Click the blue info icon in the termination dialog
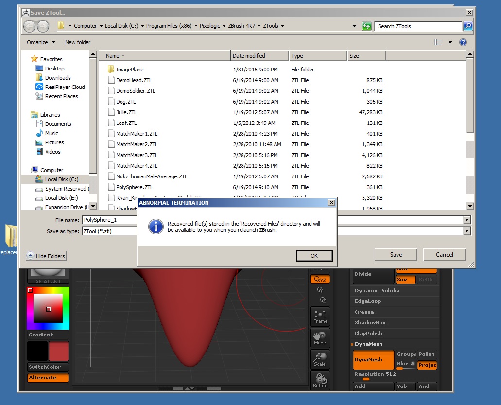 [156, 227]
